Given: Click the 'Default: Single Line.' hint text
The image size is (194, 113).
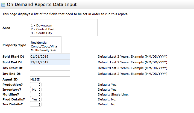Looking at the screenshot, I should tap(113, 95).
